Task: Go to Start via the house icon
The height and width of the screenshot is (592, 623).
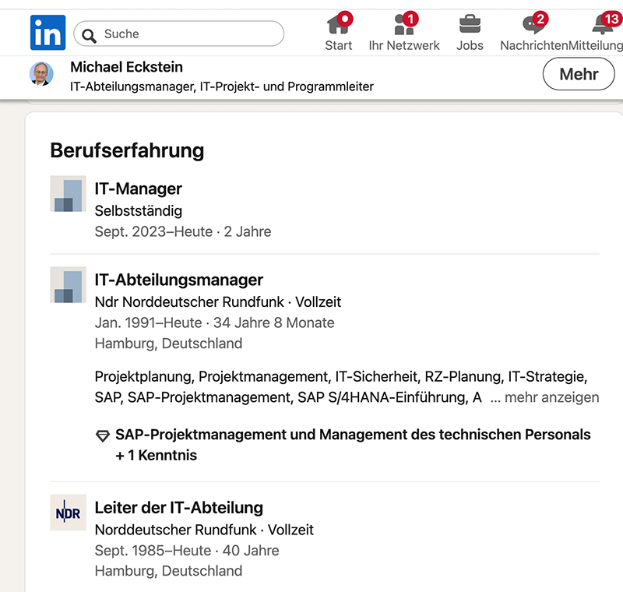Action: [x=339, y=25]
